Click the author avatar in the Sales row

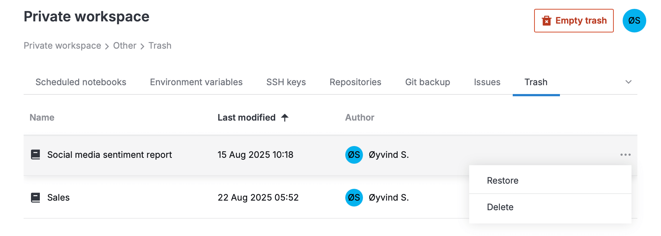(354, 198)
